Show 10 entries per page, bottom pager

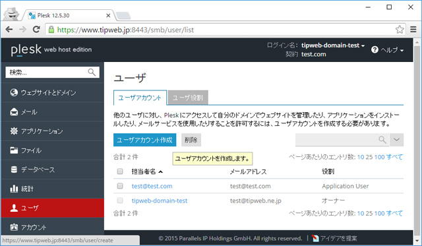pos(361,213)
